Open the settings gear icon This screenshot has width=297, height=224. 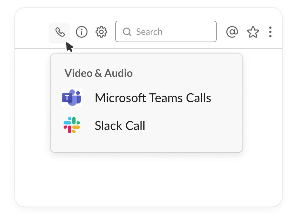[x=101, y=32]
